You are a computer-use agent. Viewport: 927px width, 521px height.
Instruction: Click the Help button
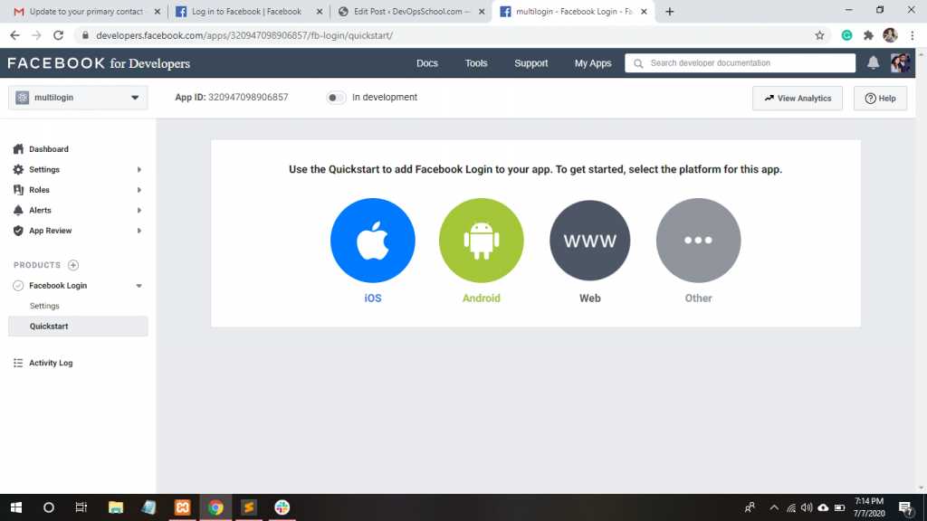[880, 98]
